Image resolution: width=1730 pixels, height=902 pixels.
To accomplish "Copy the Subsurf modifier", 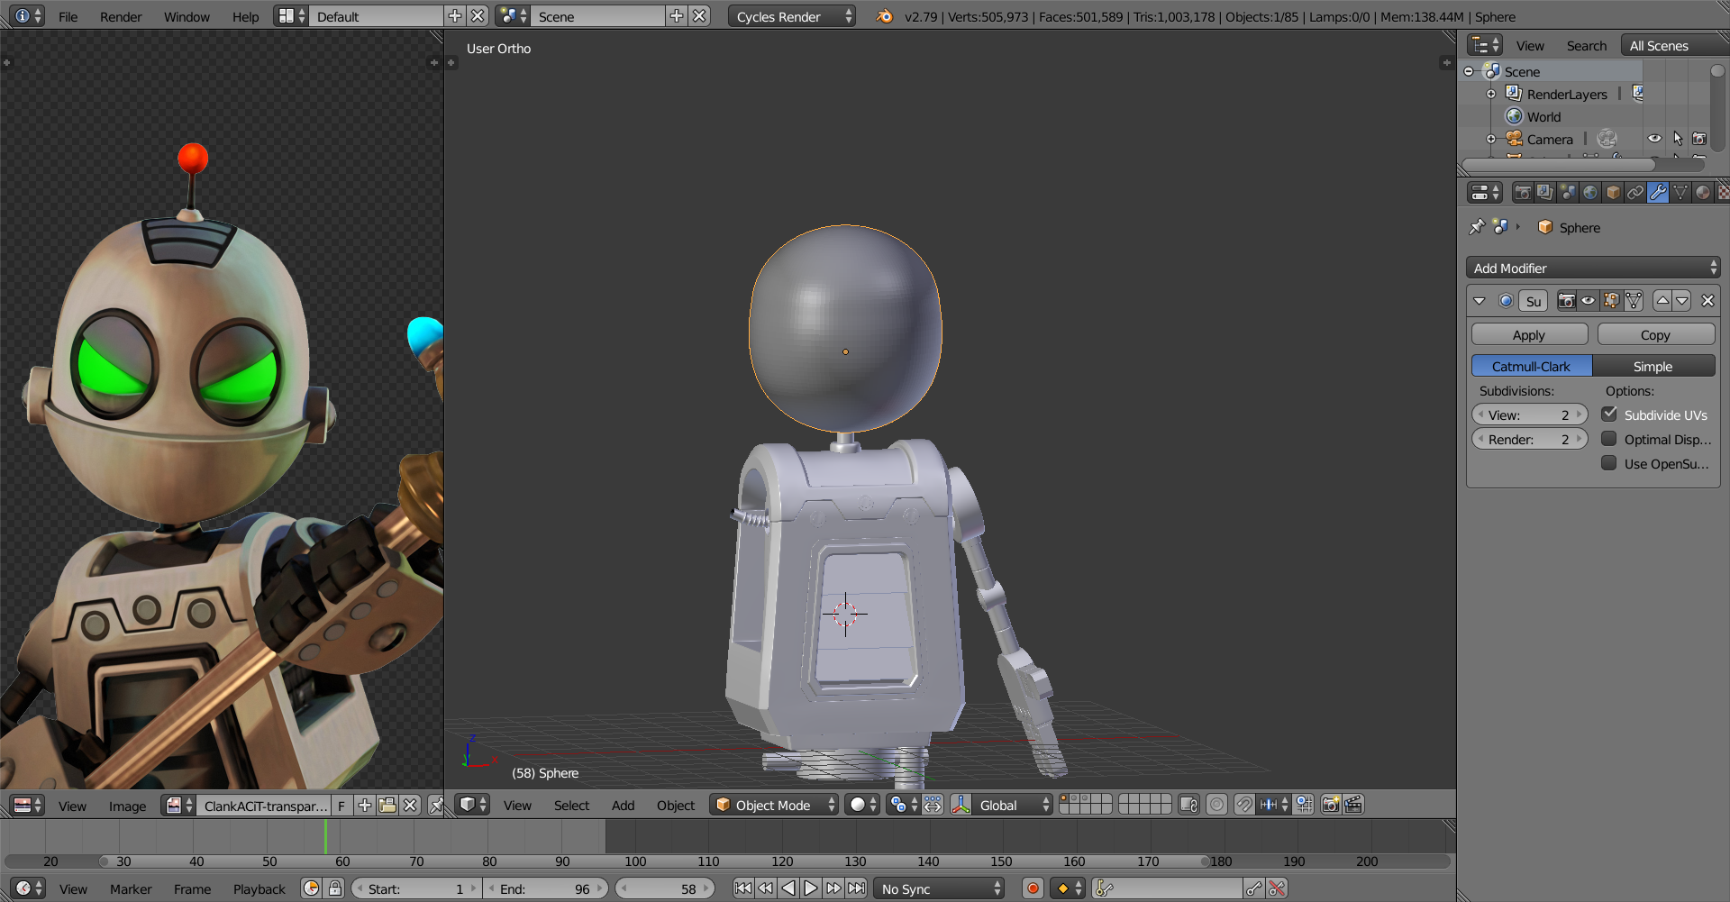I will click(x=1655, y=334).
